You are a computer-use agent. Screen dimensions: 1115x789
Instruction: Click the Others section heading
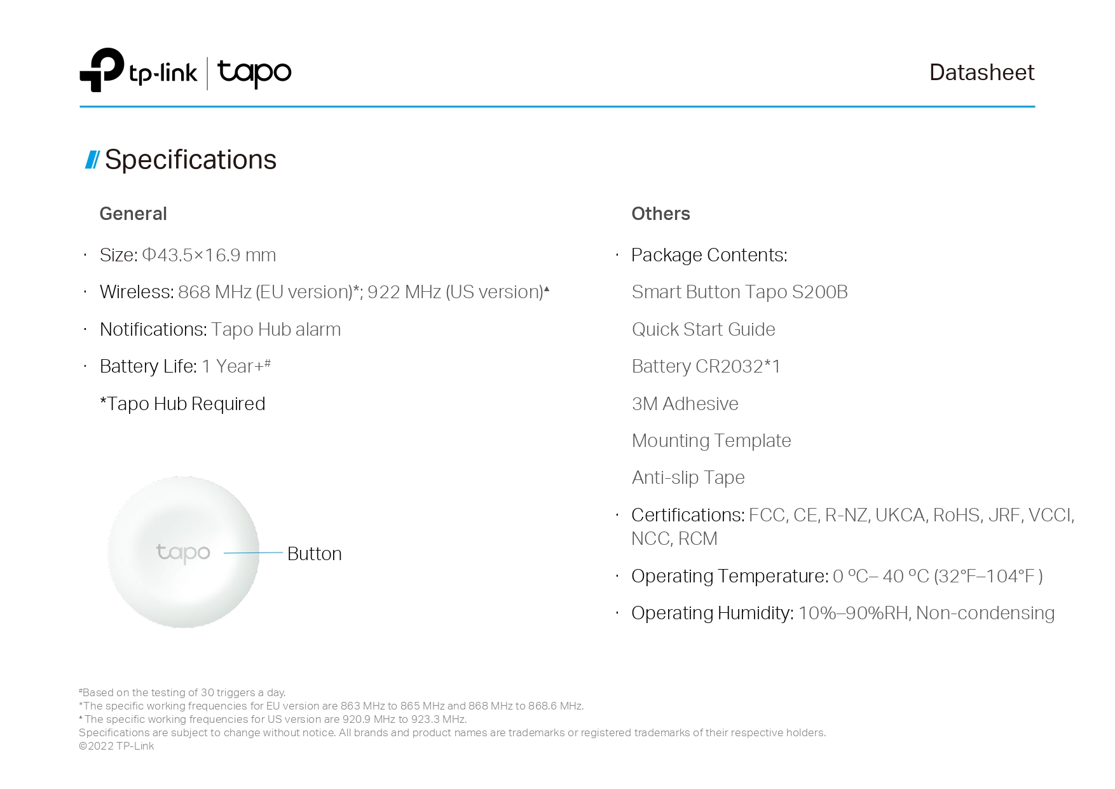660,214
